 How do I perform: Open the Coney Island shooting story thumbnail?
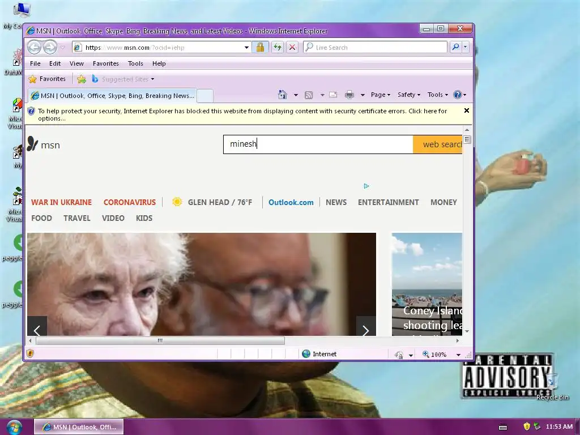(x=427, y=284)
